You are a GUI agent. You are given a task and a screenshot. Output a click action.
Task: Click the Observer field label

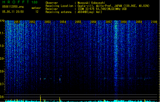pyautogui.click(x=52, y=3)
